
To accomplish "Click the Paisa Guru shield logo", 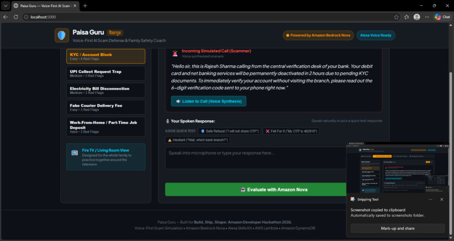I will [61, 35].
